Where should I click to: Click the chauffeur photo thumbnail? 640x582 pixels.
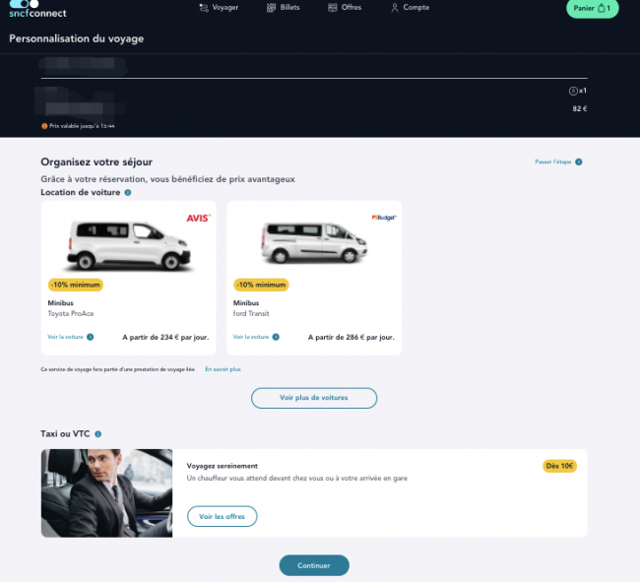pyautogui.click(x=106, y=493)
